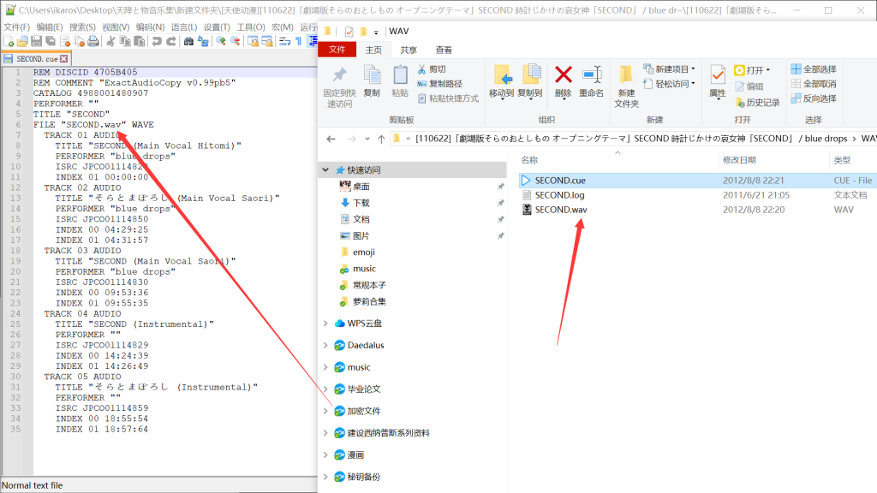Click the Print icon in Notepad++ toolbar

click(x=92, y=41)
